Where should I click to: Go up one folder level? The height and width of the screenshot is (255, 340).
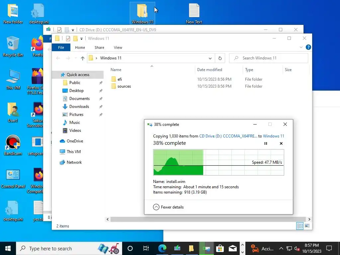pyautogui.click(x=83, y=58)
